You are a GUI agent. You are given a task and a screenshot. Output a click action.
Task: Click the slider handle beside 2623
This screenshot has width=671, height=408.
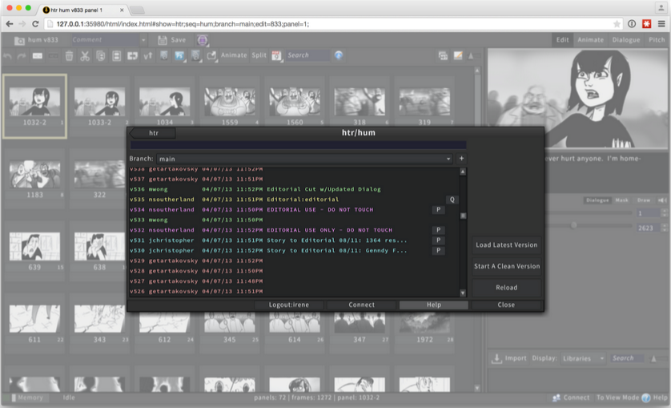pyautogui.click(x=573, y=226)
